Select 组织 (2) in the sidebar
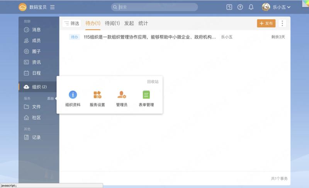 pos(39,87)
